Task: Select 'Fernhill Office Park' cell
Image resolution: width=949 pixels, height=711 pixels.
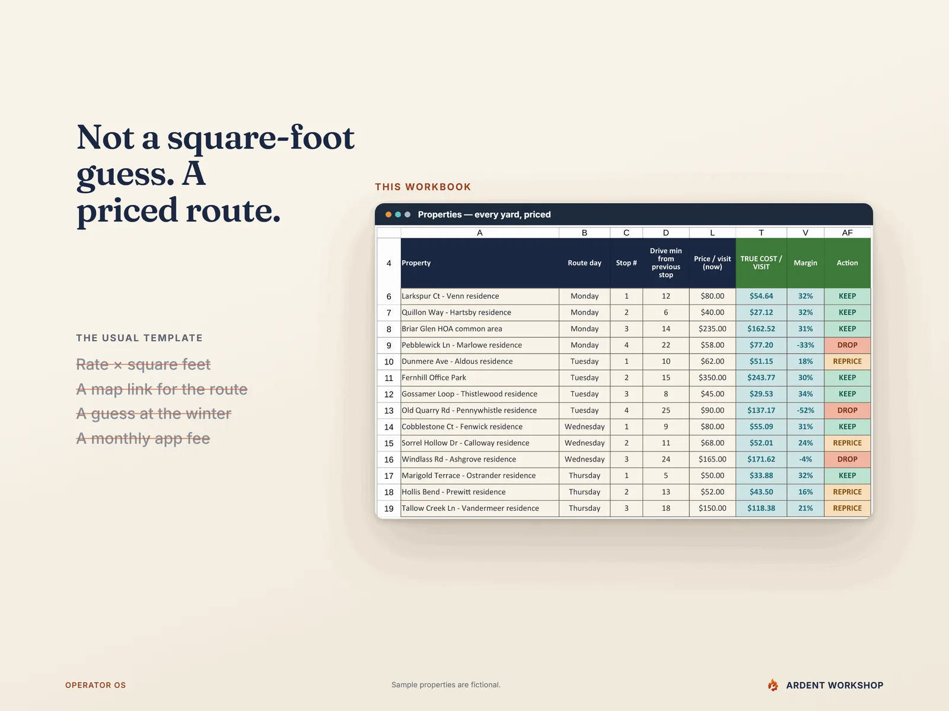Action: coord(480,378)
